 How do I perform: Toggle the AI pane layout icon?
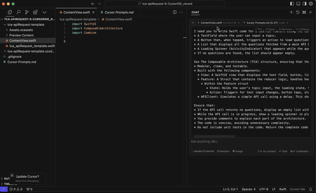[x=305, y=3]
